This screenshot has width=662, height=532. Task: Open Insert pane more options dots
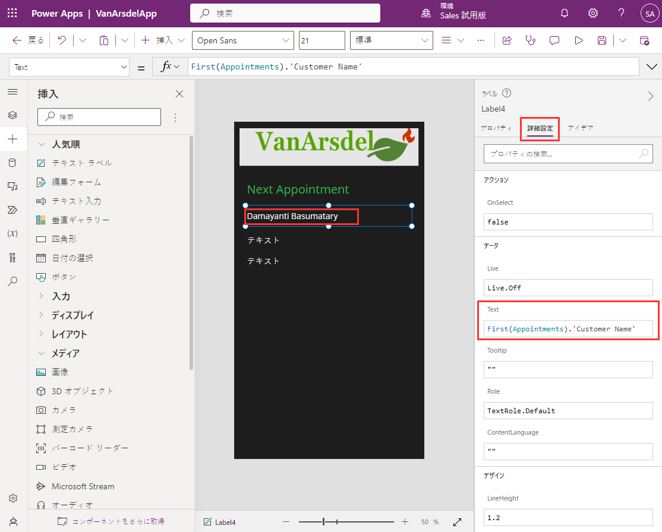(175, 118)
